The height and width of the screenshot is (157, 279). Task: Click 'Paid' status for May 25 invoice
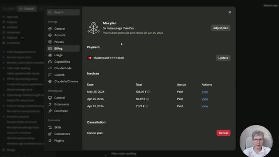click(x=180, y=92)
